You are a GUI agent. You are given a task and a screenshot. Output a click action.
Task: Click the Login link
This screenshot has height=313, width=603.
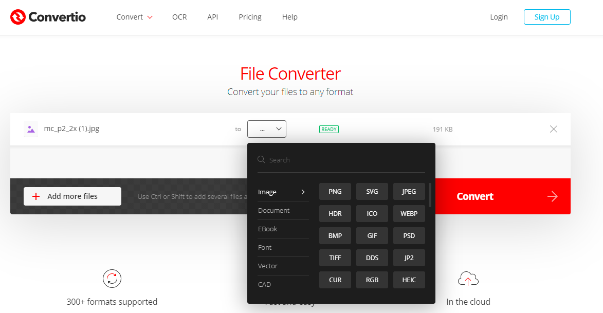[x=498, y=16]
